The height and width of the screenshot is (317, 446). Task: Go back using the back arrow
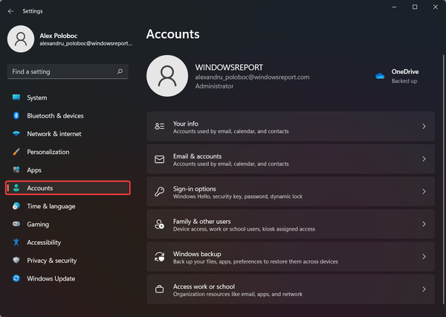point(11,11)
